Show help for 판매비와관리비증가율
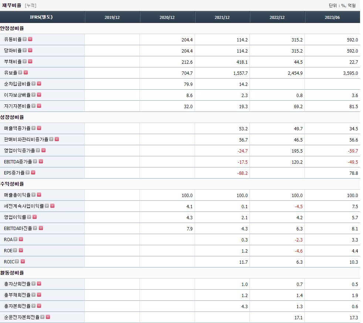This screenshot has width=363, height=323. [51, 139]
